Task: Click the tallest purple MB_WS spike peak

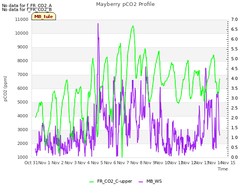Action: (x=98, y=24)
